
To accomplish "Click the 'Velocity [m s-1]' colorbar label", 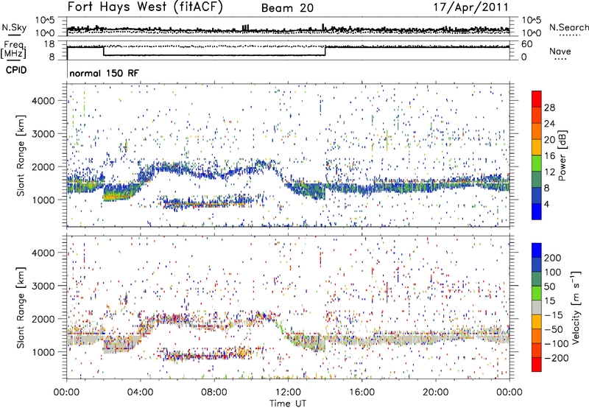I will pyautogui.click(x=576, y=307).
